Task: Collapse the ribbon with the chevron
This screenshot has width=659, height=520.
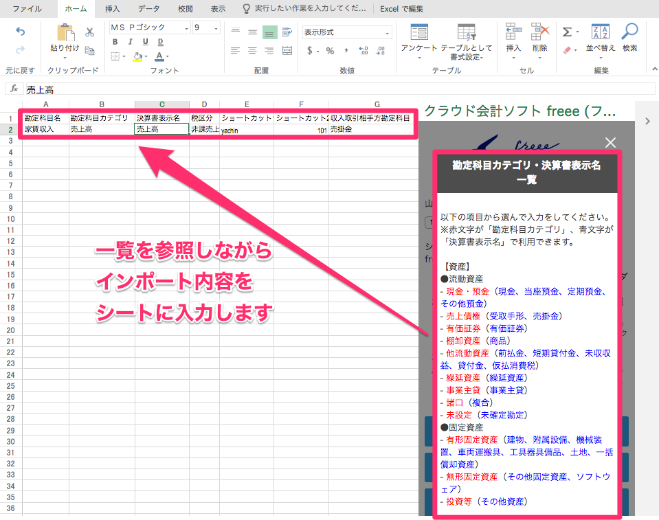Action: [654, 69]
